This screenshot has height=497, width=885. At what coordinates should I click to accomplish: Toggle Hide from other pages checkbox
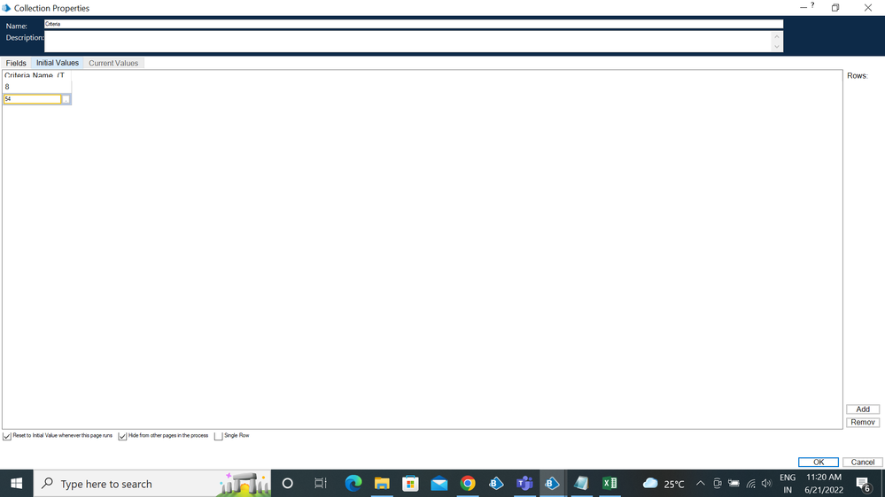click(122, 436)
